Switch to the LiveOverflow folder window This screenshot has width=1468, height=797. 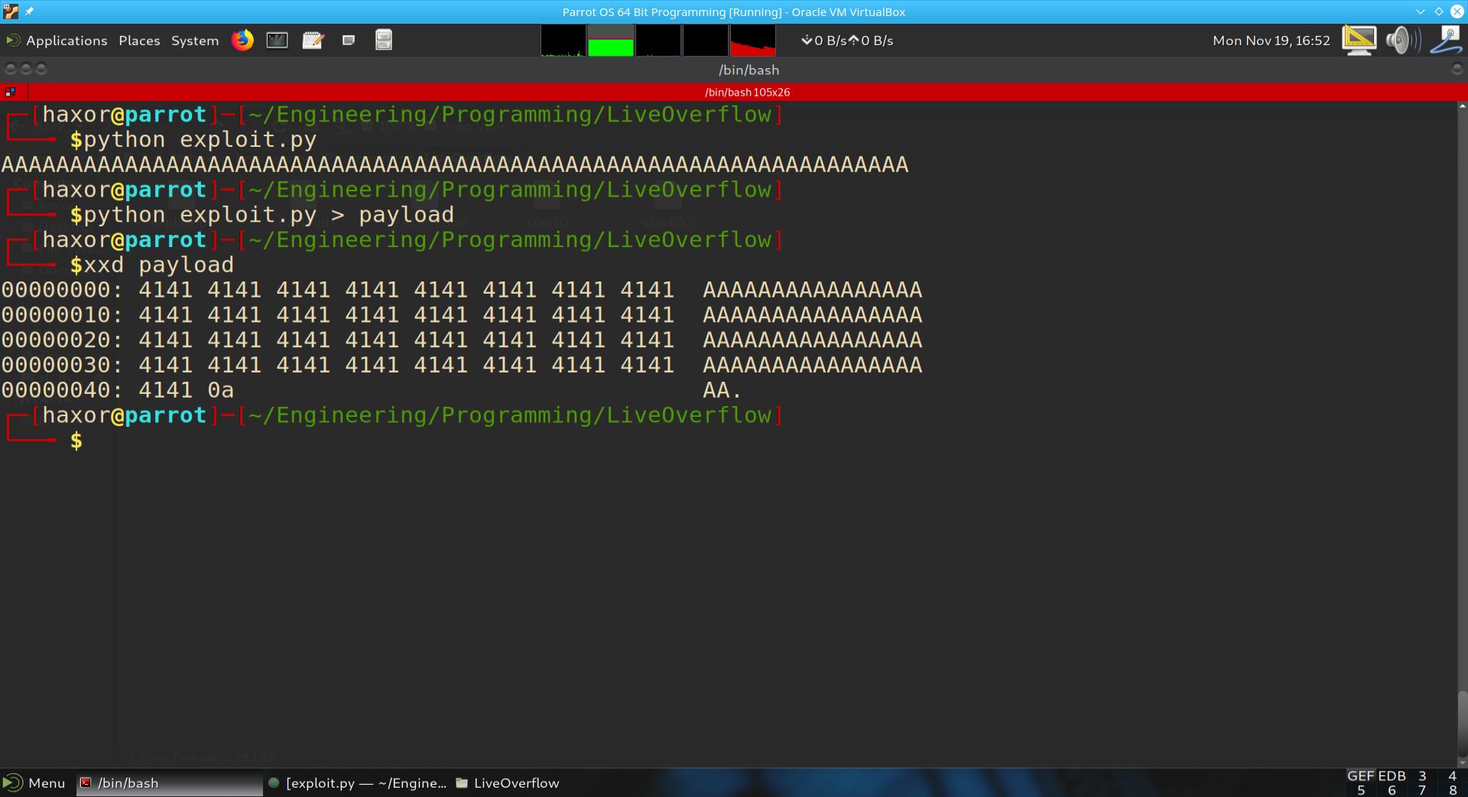[x=508, y=782]
